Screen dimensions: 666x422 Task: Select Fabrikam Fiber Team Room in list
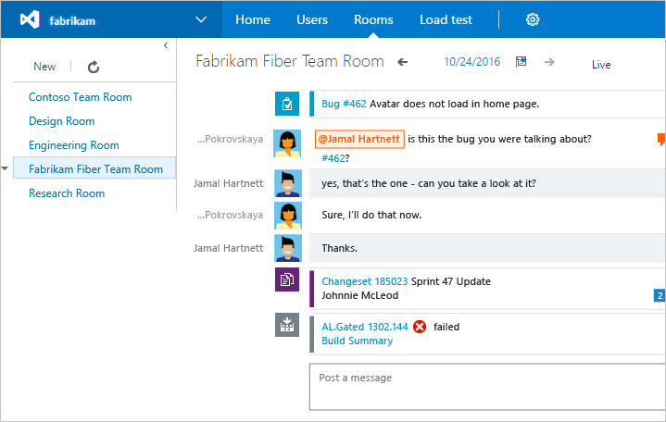tap(94, 168)
